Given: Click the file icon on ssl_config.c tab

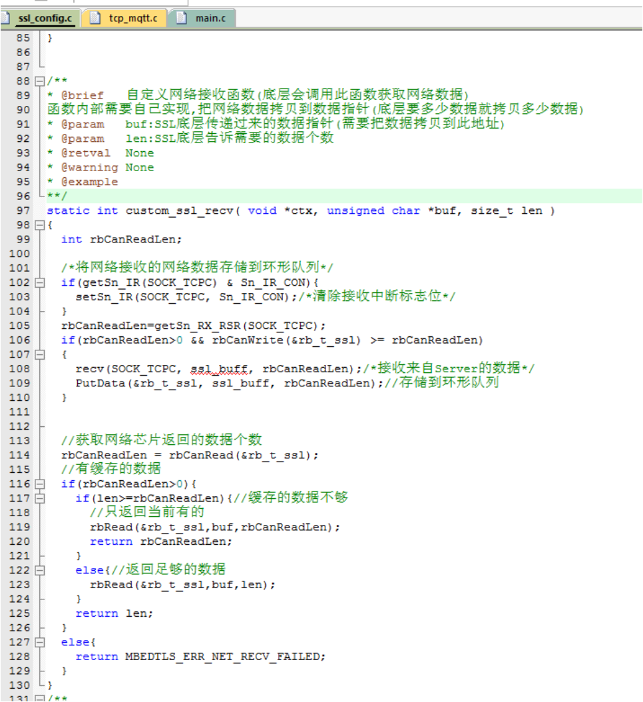Looking at the screenshot, I should pos(9,18).
